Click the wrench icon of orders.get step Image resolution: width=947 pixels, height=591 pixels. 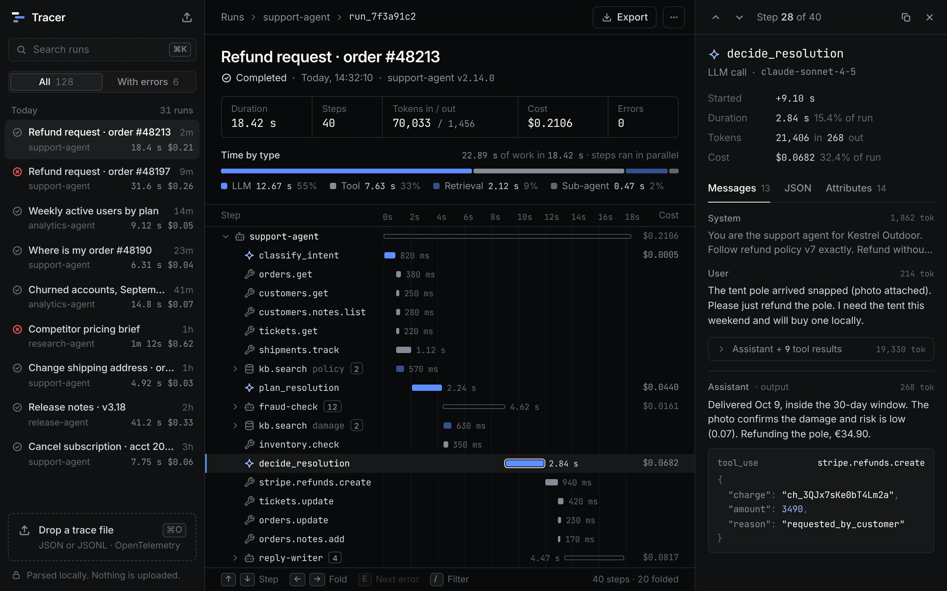tap(249, 274)
